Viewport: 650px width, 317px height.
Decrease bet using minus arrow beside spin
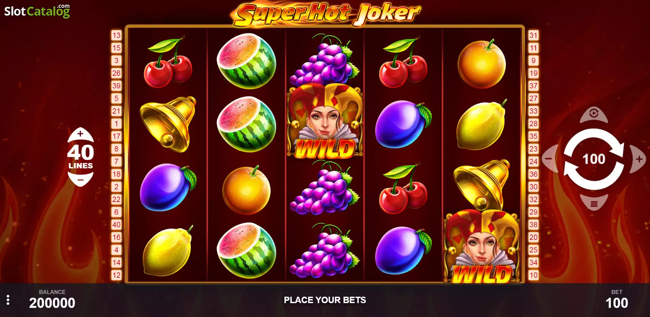point(550,158)
